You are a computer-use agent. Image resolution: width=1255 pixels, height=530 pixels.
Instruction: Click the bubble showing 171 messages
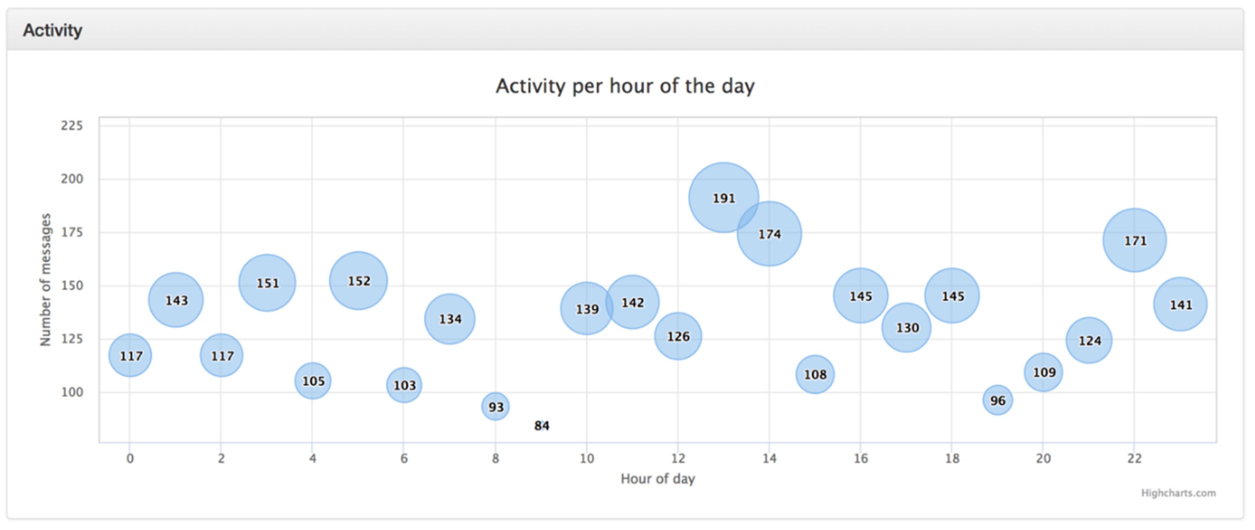(x=1134, y=240)
